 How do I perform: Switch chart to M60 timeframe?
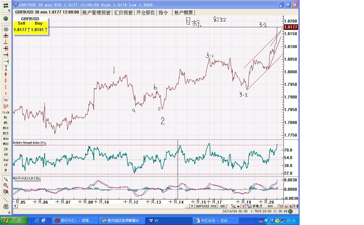pos(6,144)
